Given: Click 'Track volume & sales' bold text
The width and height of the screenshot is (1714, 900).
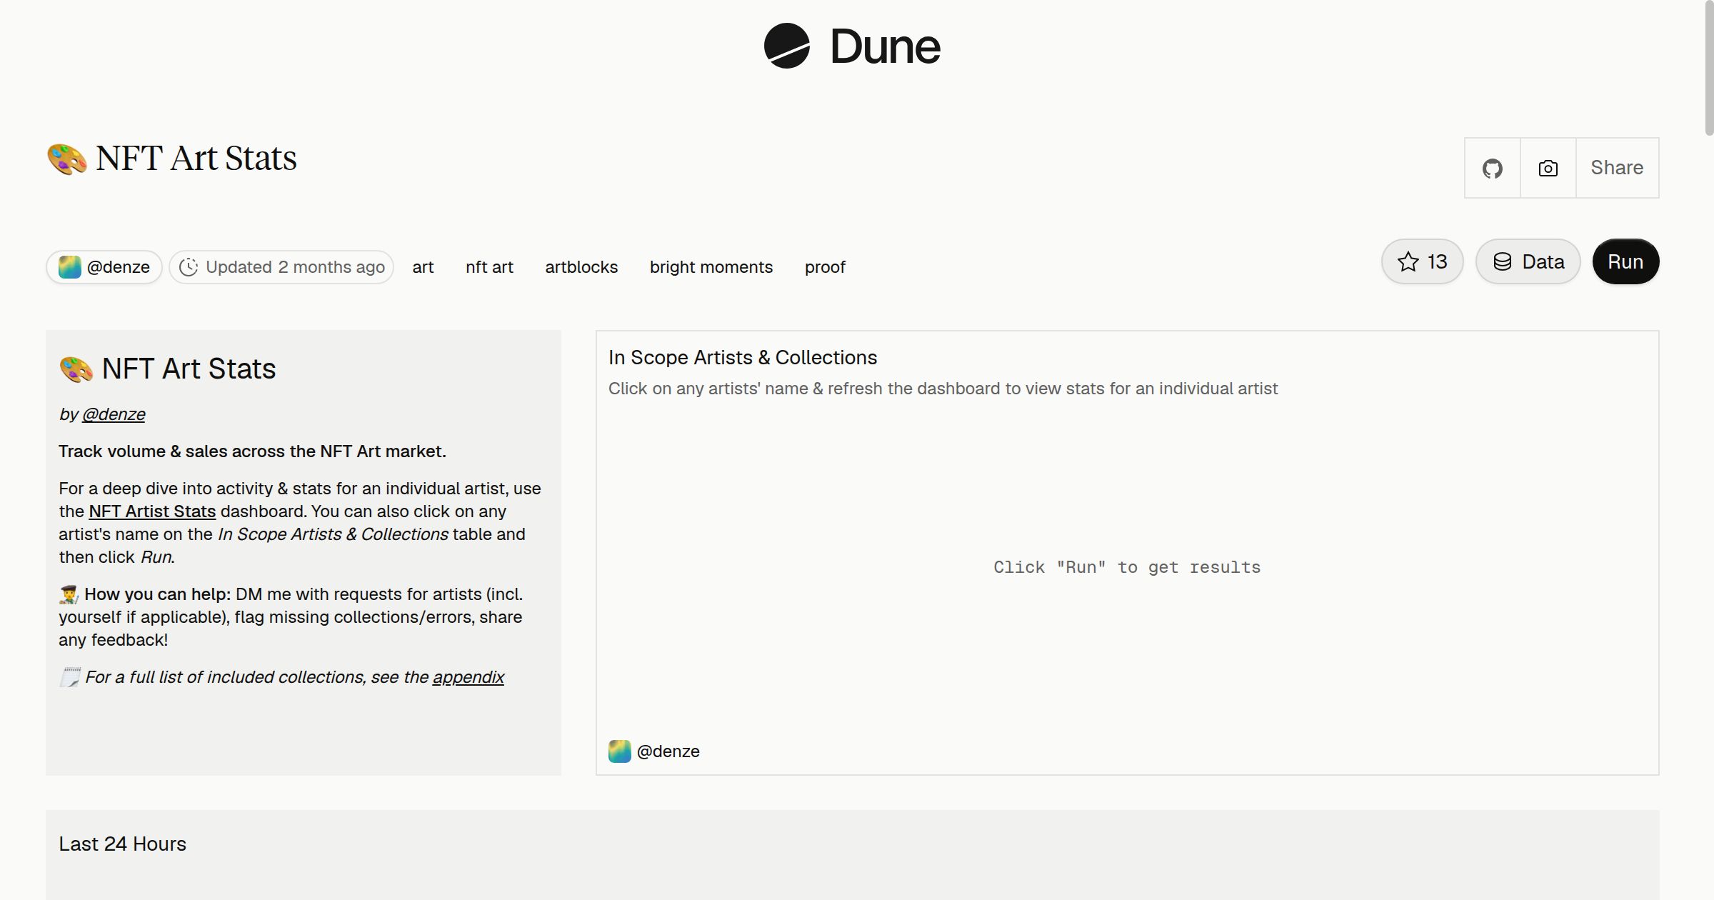Looking at the screenshot, I should pyautogui.click(x=252, y=451).
